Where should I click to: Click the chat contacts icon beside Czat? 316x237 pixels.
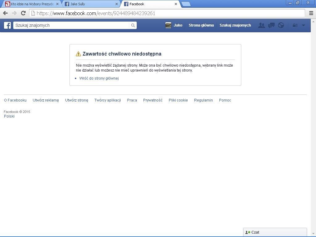(x=248, y=232)
